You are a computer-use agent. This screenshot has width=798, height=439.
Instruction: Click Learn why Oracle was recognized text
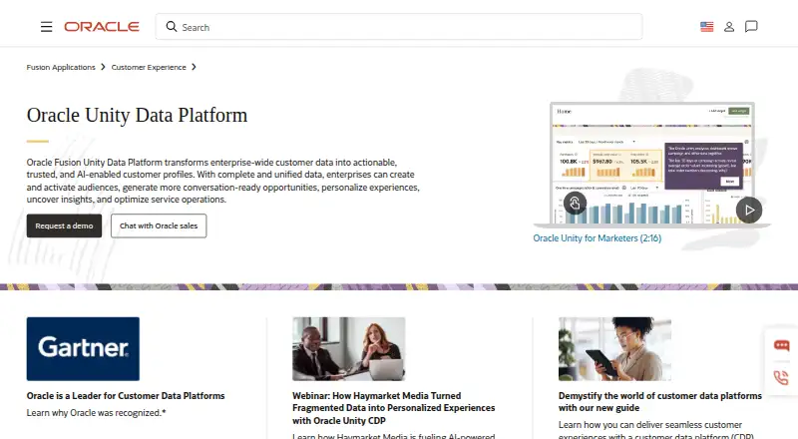(x=96, y=412)
